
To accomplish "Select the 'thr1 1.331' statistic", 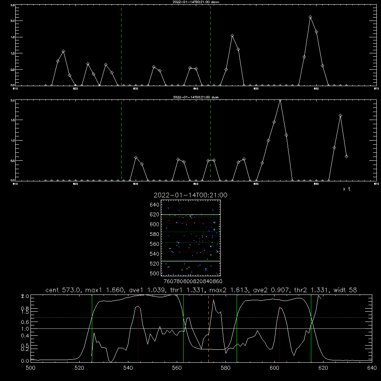I will pos(187,290).
